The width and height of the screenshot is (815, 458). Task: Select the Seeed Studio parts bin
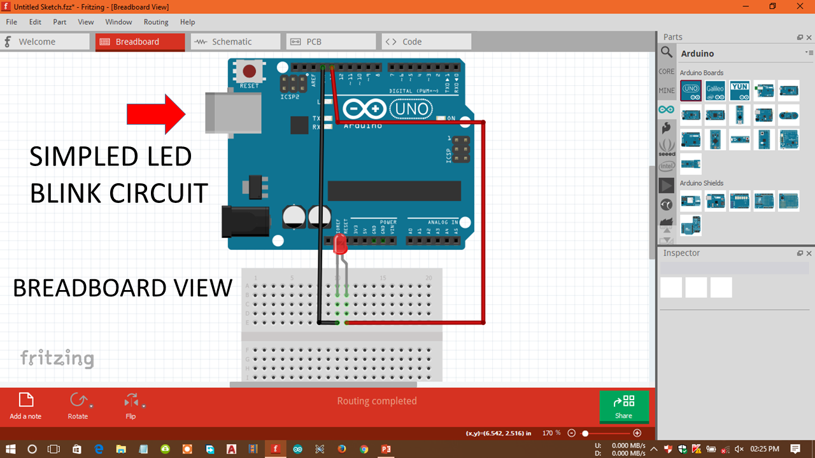pos(667,147)
